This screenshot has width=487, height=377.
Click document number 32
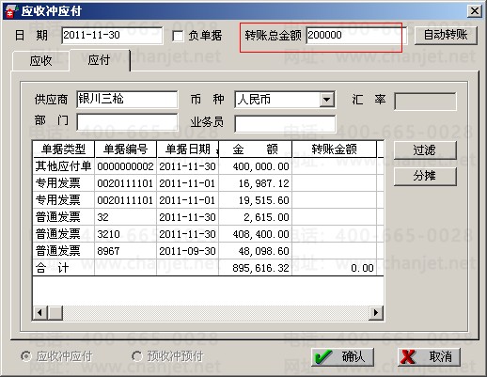(x=102, y=217)
